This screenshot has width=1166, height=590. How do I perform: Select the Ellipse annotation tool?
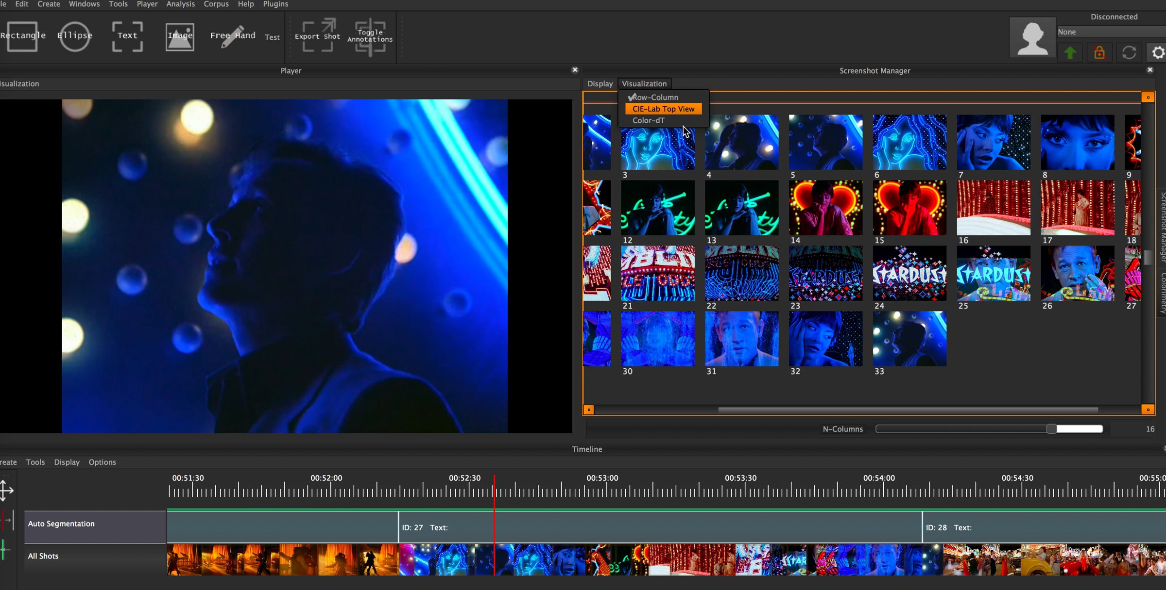[75, 36]
